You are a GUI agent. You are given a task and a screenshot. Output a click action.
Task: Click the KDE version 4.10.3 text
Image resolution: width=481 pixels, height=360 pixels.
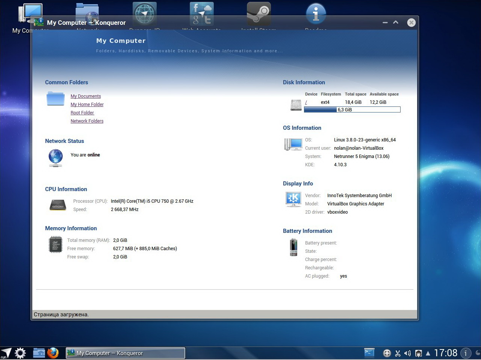click(x=340, y=165)
